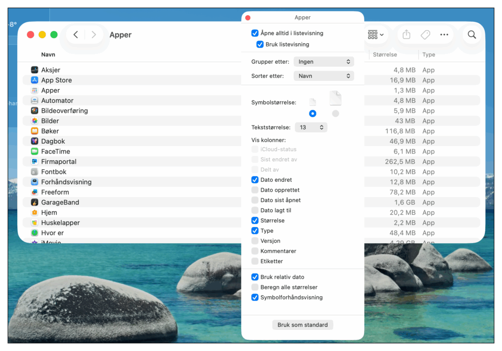Click the tag icon in Finder toolbar
The height and width of the screenshot is (351, 502).
click(x=425, y=35)
